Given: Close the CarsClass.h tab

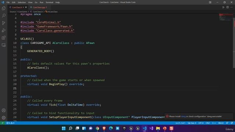Looking at the screenshot, I should tap(26, 7).
